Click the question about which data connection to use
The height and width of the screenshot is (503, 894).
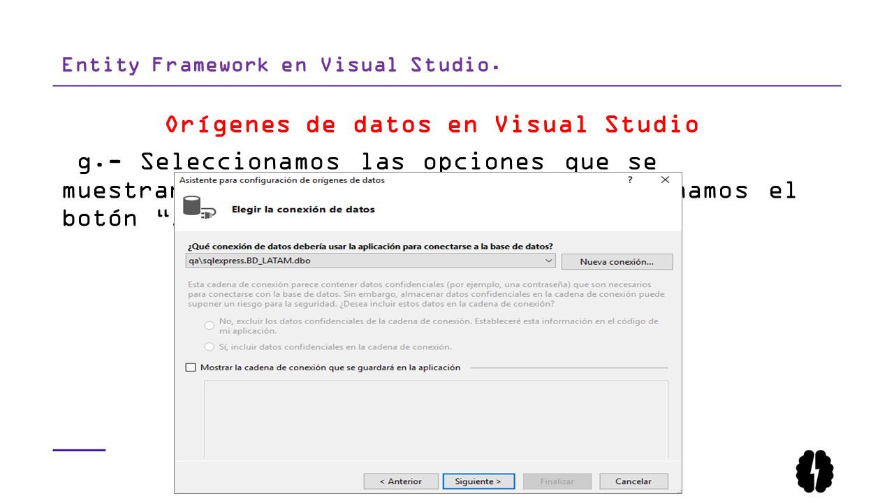[x=370, y=246]
